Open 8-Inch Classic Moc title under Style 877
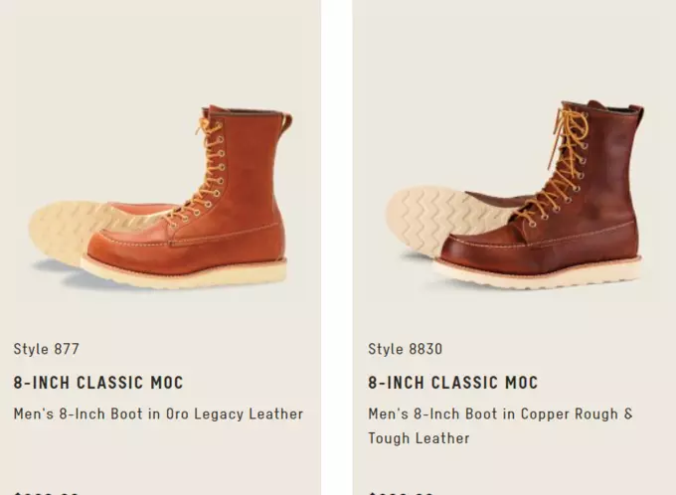Screen dimensions: 676x495 [x=98, y=383]
